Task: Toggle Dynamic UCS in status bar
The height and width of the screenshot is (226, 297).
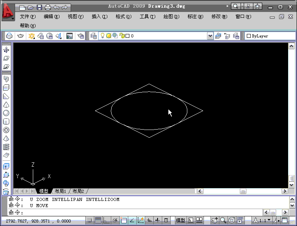Action: (x=141, y=220)
